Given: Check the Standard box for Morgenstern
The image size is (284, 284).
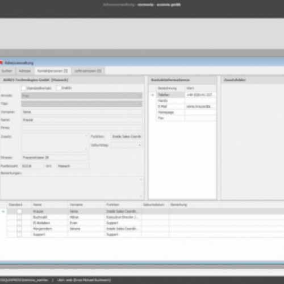Looking at the screenshot, I should 19,229.
